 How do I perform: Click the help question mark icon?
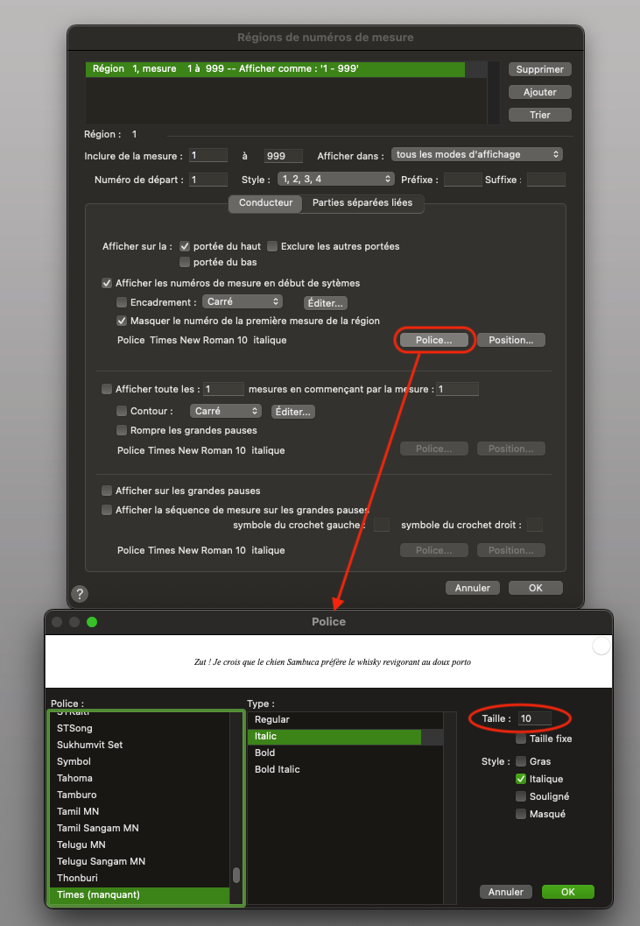[79, 593]
